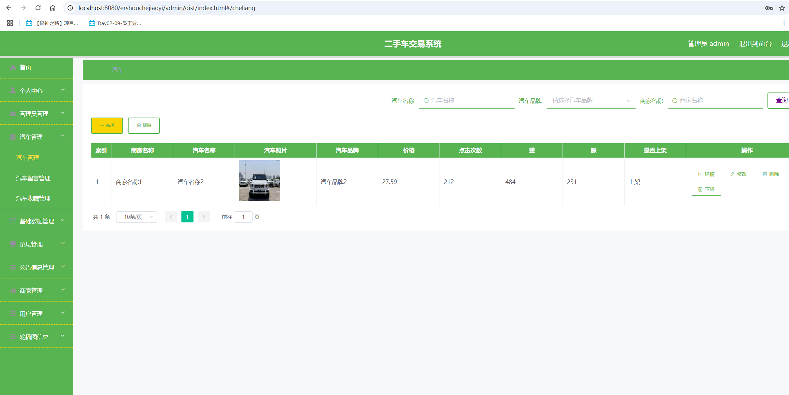Select the 汽车管理 submenu item

[27, 158]
